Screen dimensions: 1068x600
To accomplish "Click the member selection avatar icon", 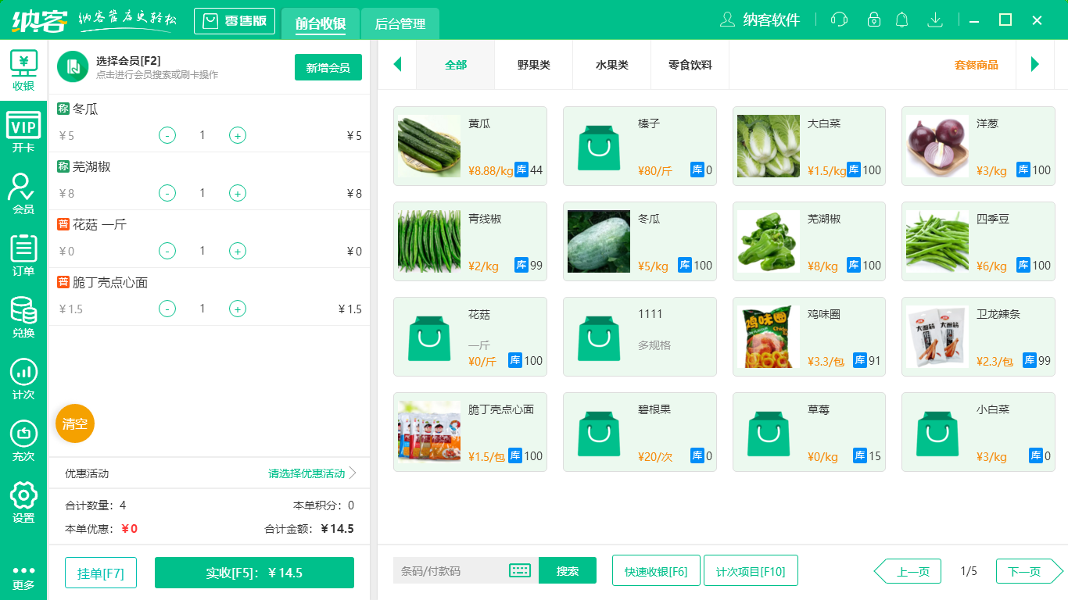I will (73, 67).
